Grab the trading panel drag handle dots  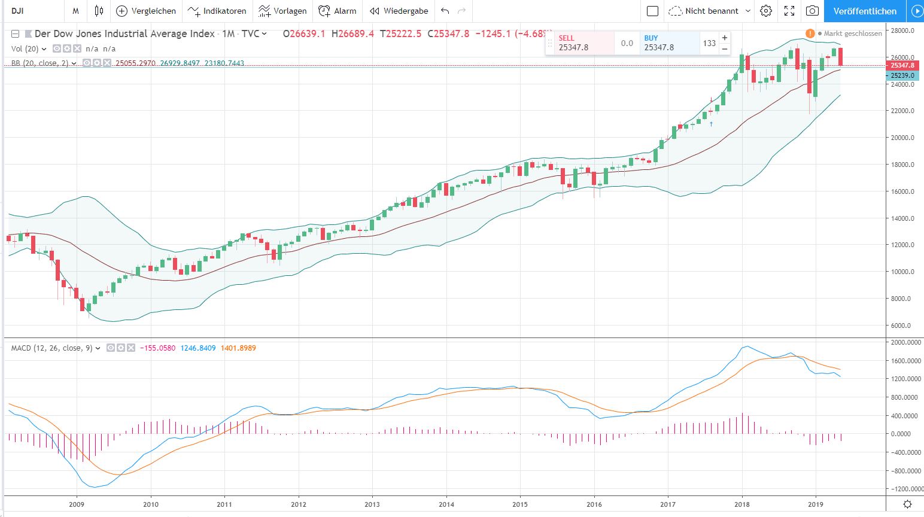pyautogui.click(x=549, y=43)
